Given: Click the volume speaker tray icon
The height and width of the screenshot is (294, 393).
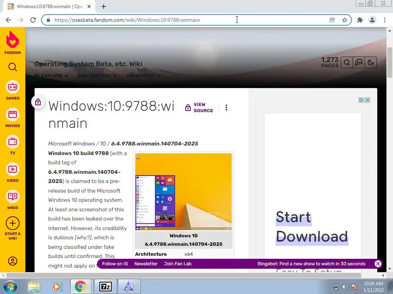Looking at the screenshot, I should pyautogui.click(x=345, y=287).
